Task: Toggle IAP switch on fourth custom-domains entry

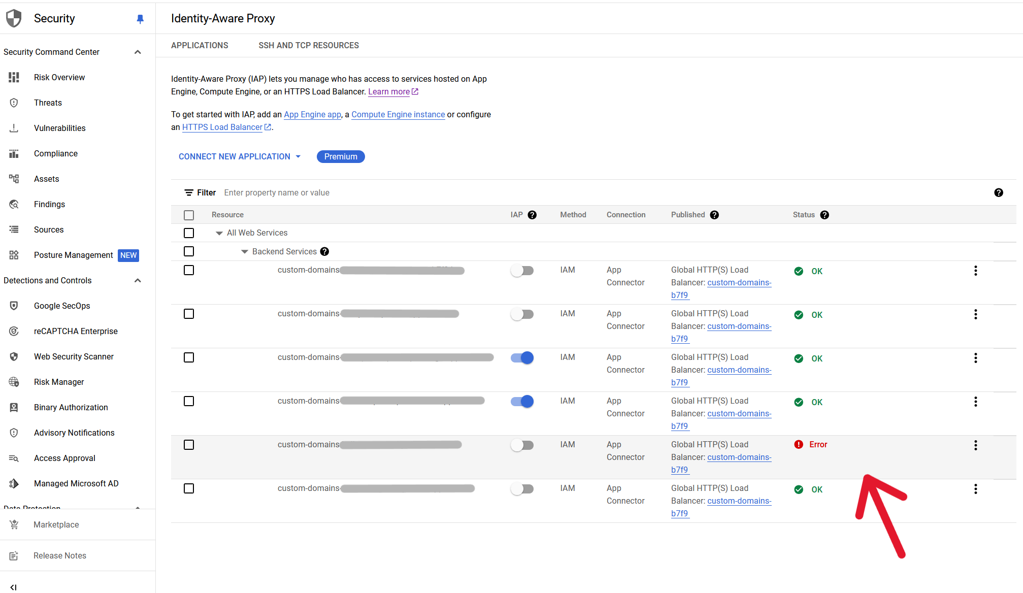Action: 522,401
